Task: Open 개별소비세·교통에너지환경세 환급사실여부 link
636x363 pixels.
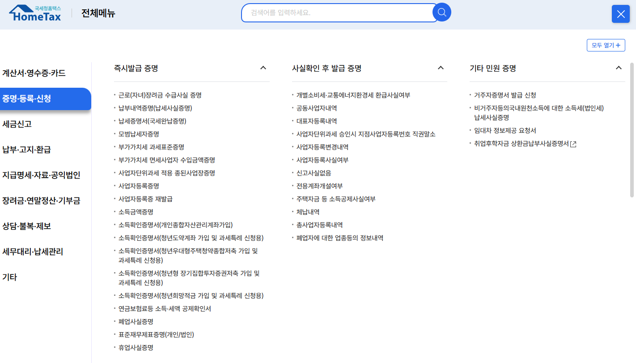Action: (353, 95)
